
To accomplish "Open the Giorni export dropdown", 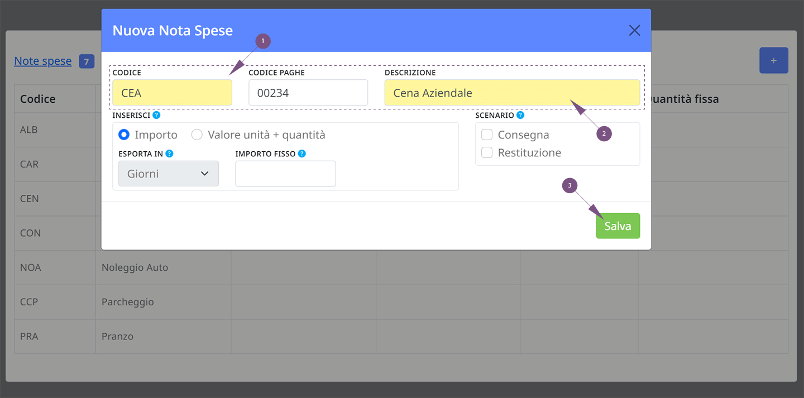I will tap(169, 174).
